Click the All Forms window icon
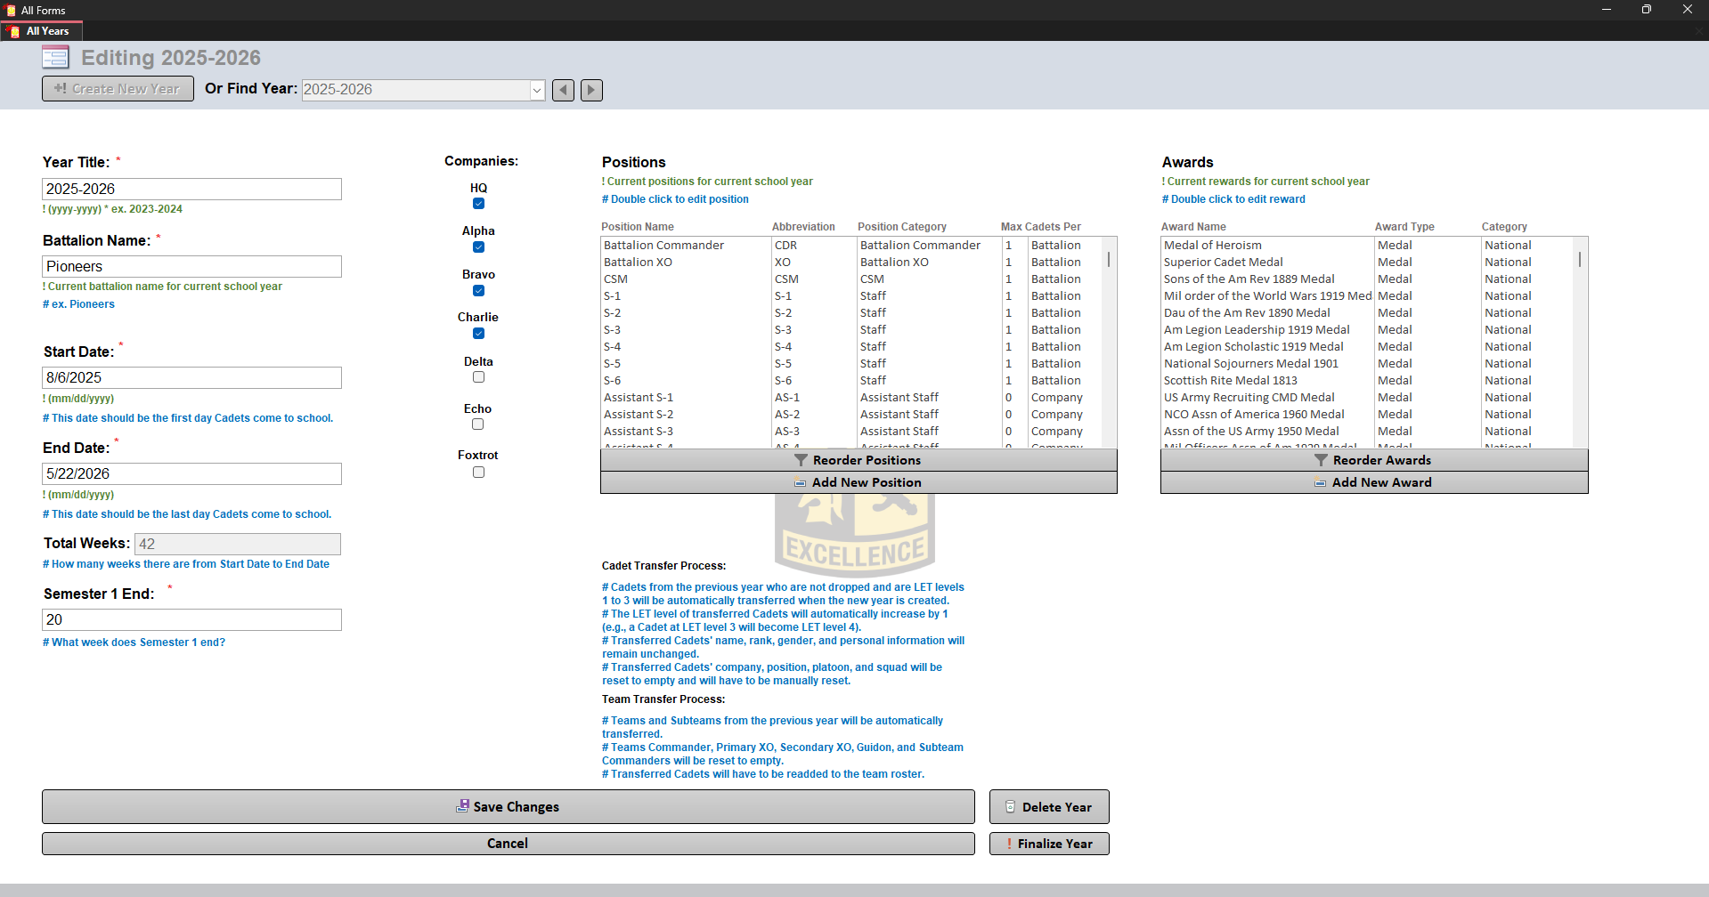This screenshot has width=1709, height=897. (x=11, y=10)
